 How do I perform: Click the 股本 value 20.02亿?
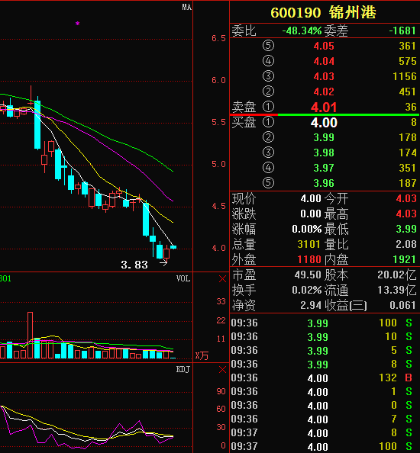point(397,275)
